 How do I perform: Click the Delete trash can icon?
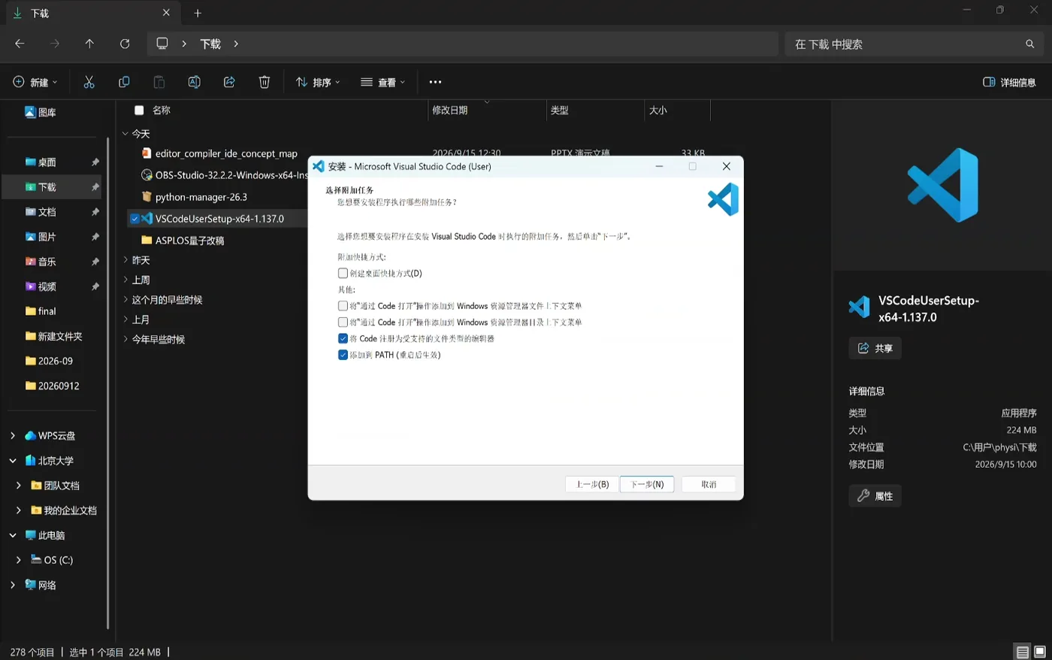[265, 82]
